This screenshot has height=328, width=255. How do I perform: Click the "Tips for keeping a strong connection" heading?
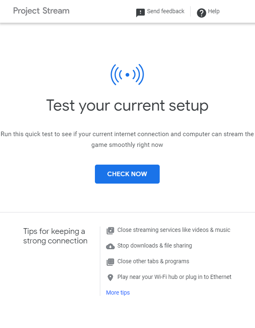click(55, 236)
